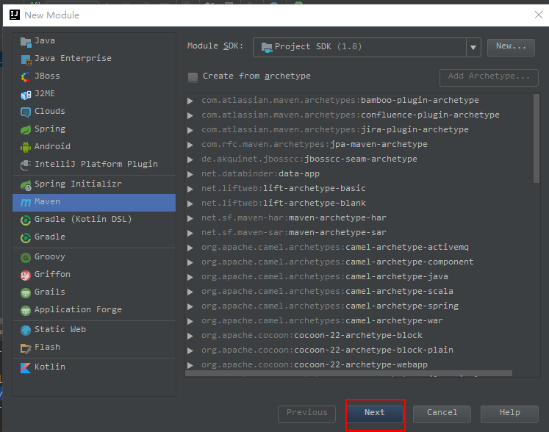Click the Java Enterprise icon
The height and width of the screenshot is (432, 549).
coord(26,60)
